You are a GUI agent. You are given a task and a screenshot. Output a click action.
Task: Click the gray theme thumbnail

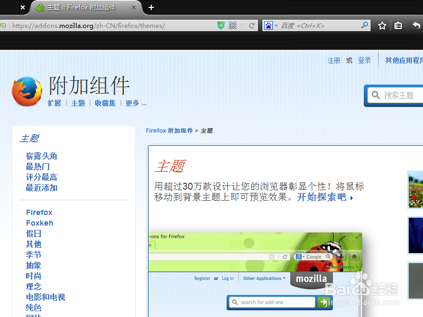tap(415, 281)
